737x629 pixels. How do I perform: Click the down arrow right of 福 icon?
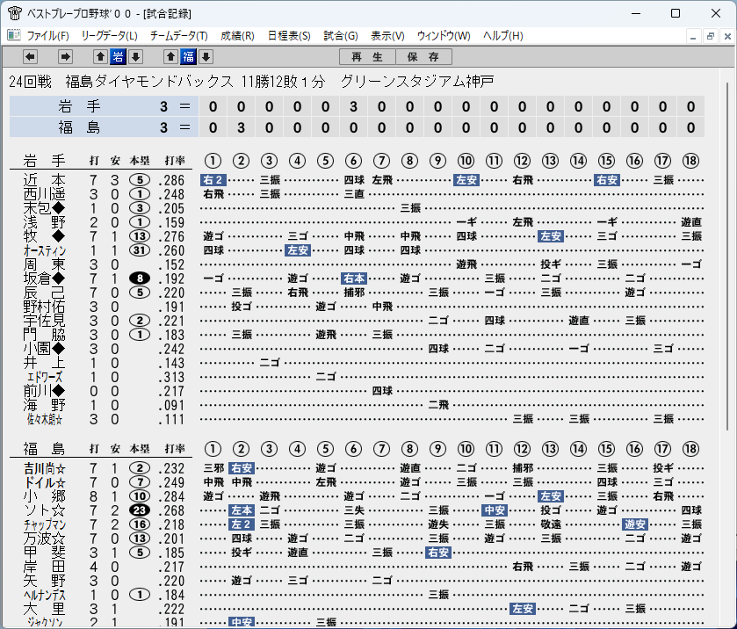pos(206,57)
